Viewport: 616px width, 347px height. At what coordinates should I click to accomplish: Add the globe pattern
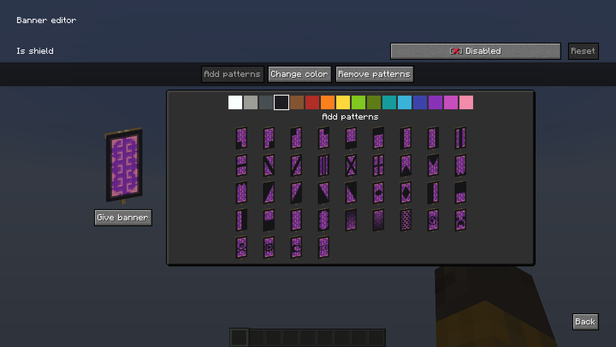[433, 220]
